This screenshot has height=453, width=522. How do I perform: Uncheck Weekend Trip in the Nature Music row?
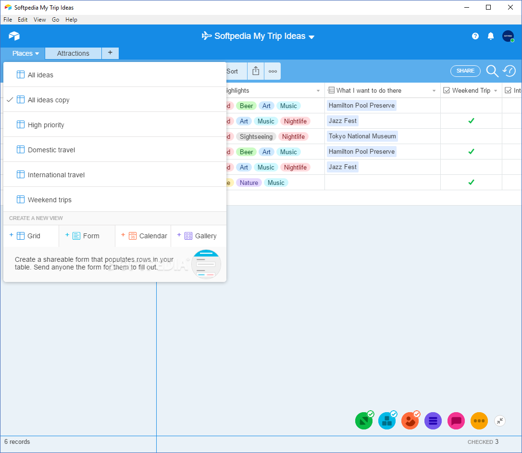[471, 182]
